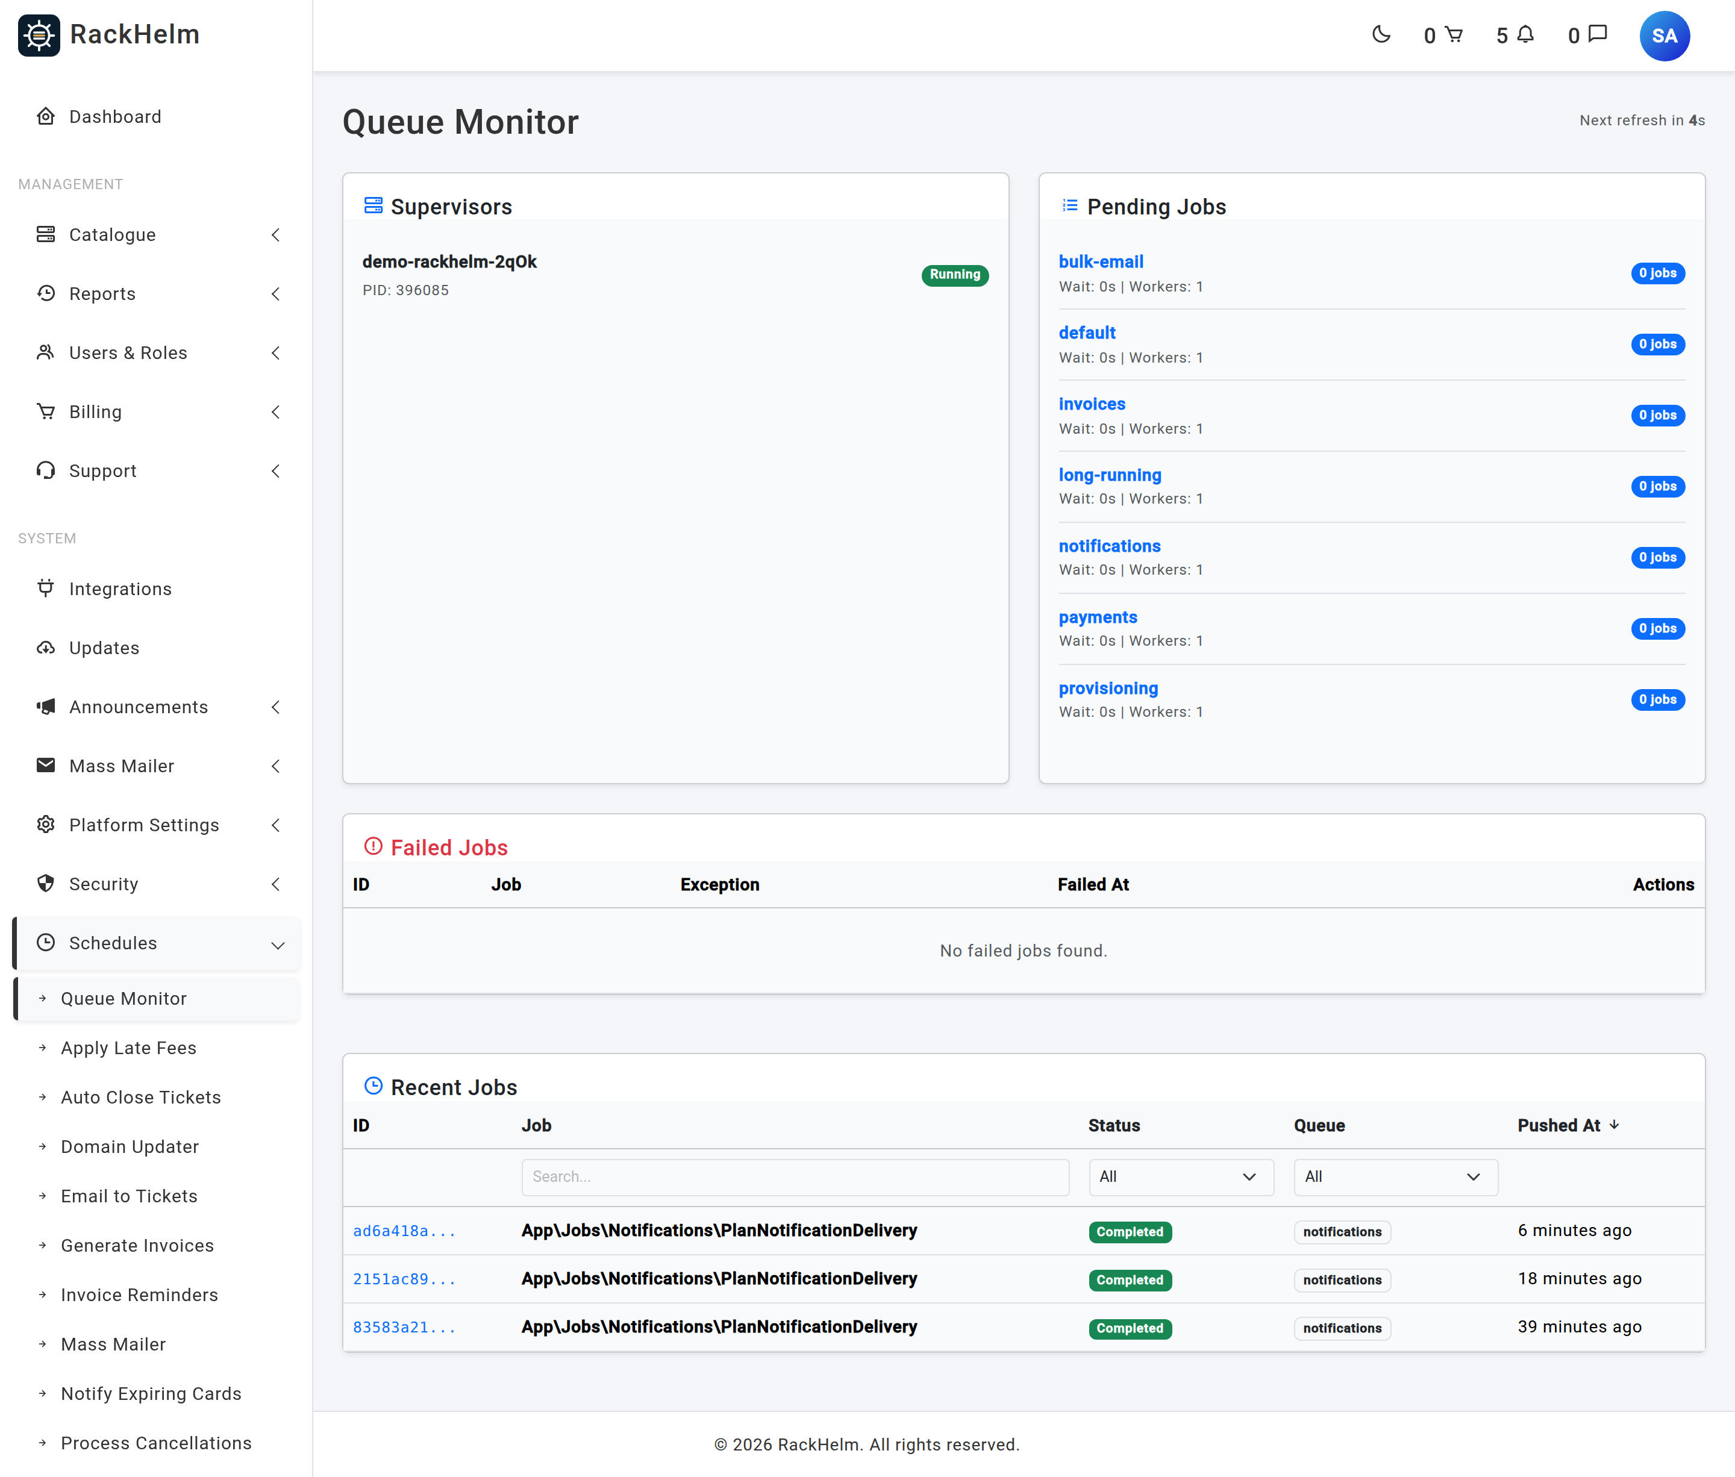Click the Support headset icon
This screenshot has height=1477, width=1735.
(46, 470)
